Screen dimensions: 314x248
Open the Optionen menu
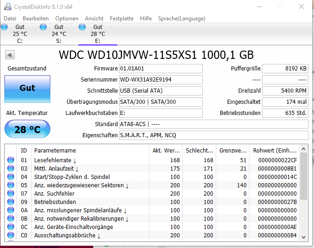67,19
